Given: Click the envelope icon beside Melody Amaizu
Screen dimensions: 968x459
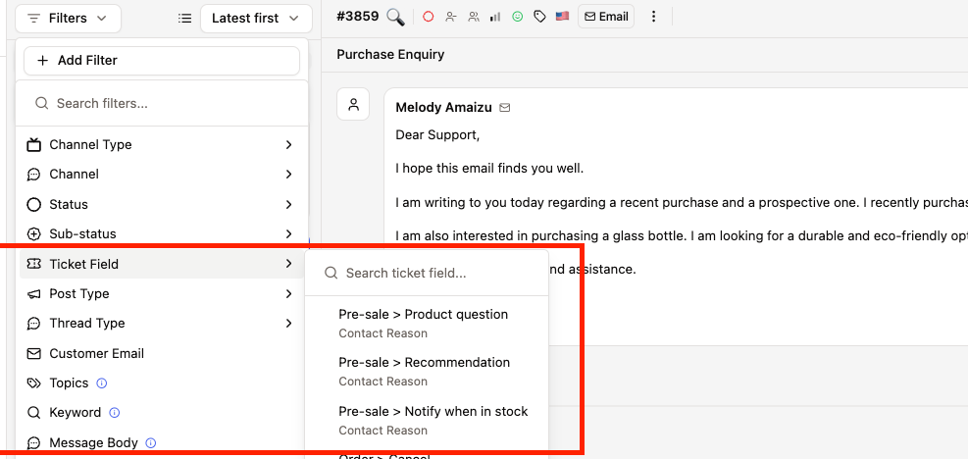Looking at the screenshot, I should 505,108.
